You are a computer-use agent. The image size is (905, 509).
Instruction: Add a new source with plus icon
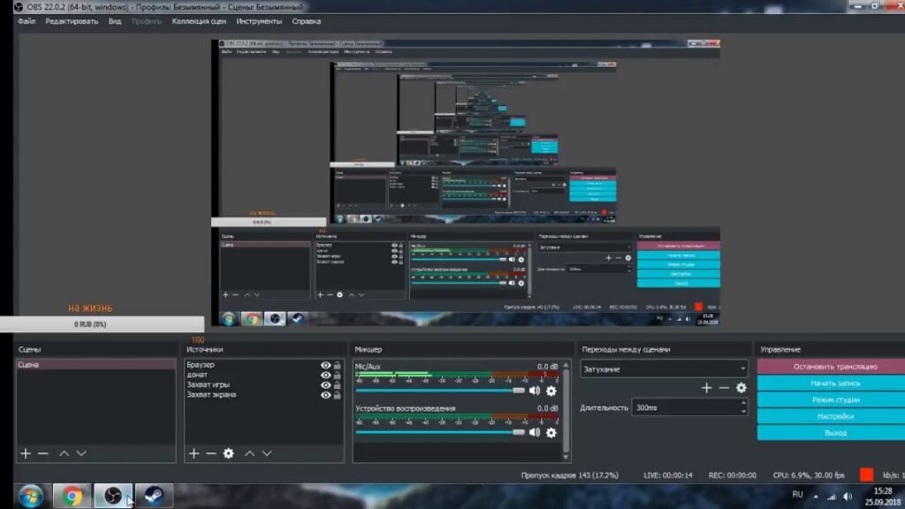[x=194, y=453]
